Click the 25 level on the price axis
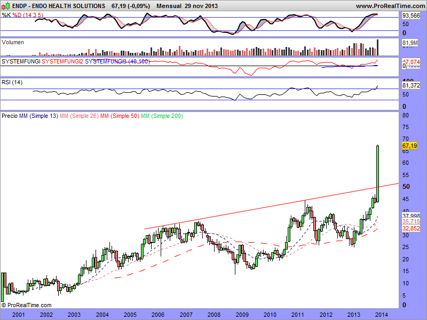Image resolution: width=427 pixels, height=320 pixels. [x=406, y=247]
